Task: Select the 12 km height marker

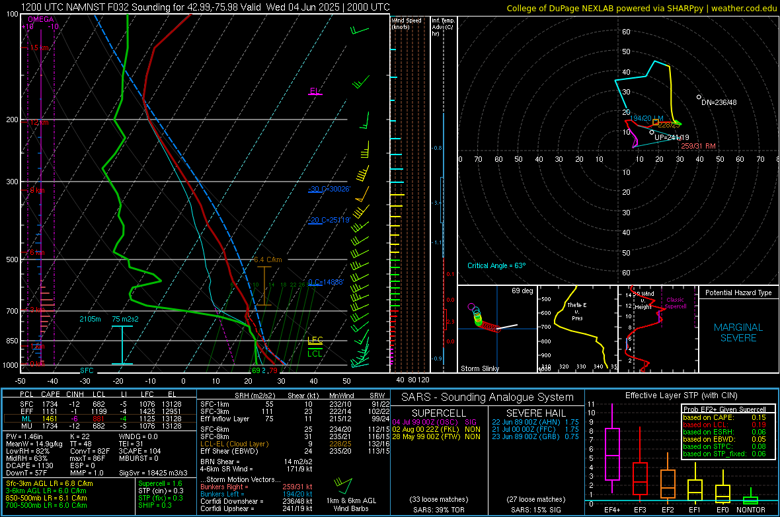Action: coord(38,122)
